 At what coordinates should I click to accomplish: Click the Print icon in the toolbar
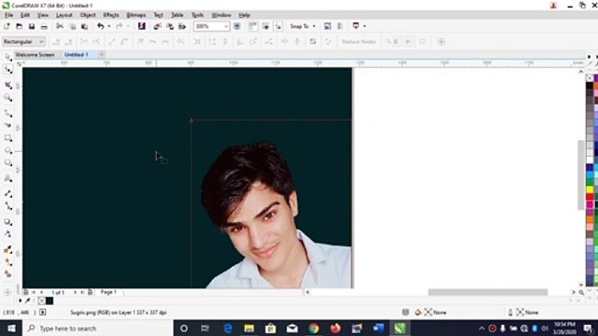point(44,26)
